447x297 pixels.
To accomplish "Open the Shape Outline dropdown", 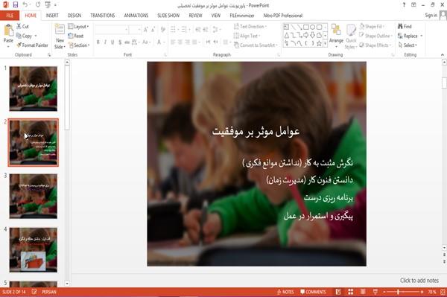I will click(x=375, y=36).
